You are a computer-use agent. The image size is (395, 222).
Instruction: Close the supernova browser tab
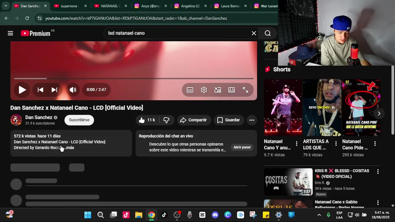click(x=85, y=6)
